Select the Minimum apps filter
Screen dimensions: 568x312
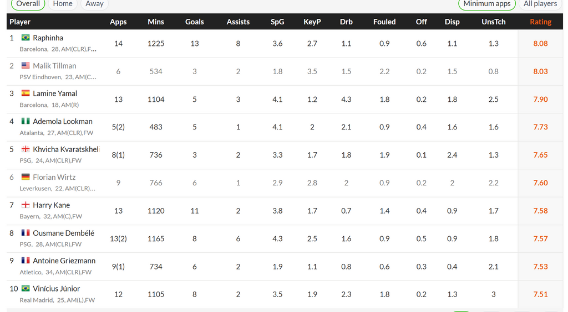pos(486,4)
